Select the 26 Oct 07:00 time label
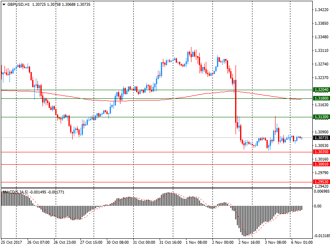The width and height of the screenshot is (330, 247). [38, 242]
